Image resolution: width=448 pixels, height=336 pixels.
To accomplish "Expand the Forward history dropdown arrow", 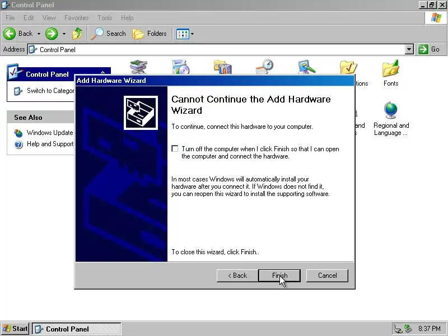I will pos(64,34).
